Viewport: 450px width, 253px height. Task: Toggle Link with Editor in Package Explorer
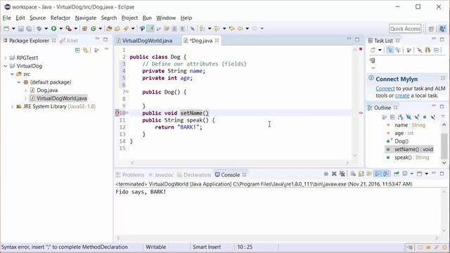pos(86,50)
